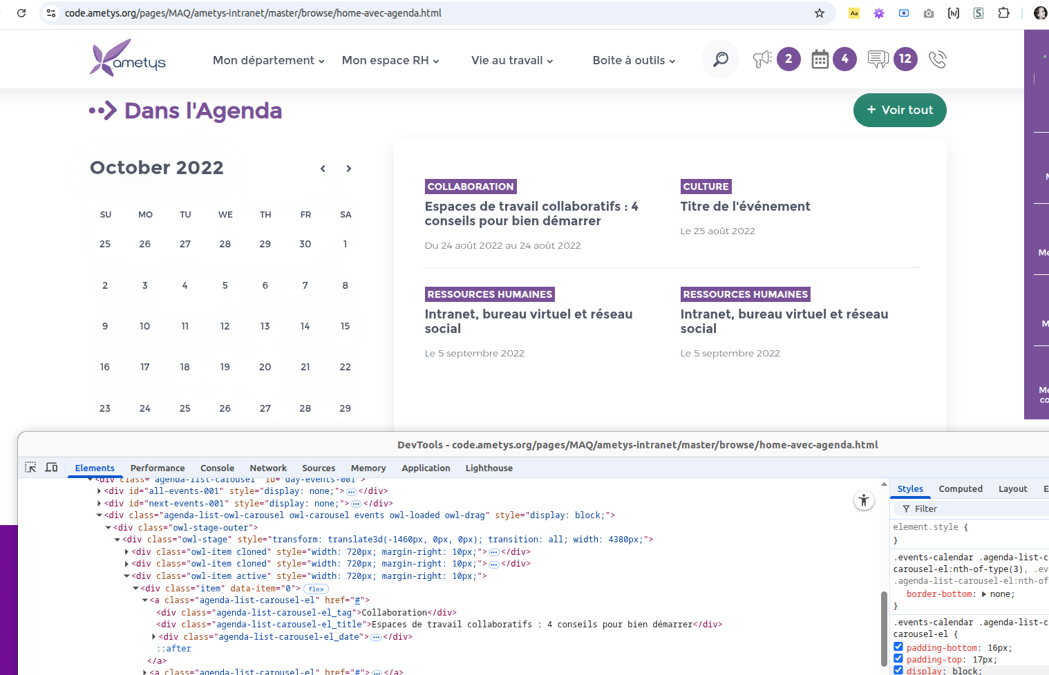
Task: Disable the display: block CSS property
Action: [898, 670]
